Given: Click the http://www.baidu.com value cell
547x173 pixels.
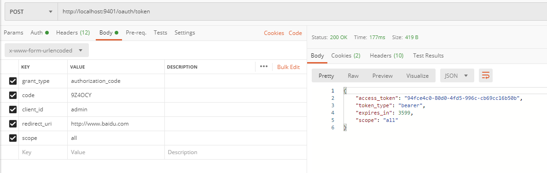Looking at the screenshot, I should click(x=116, y=124).
